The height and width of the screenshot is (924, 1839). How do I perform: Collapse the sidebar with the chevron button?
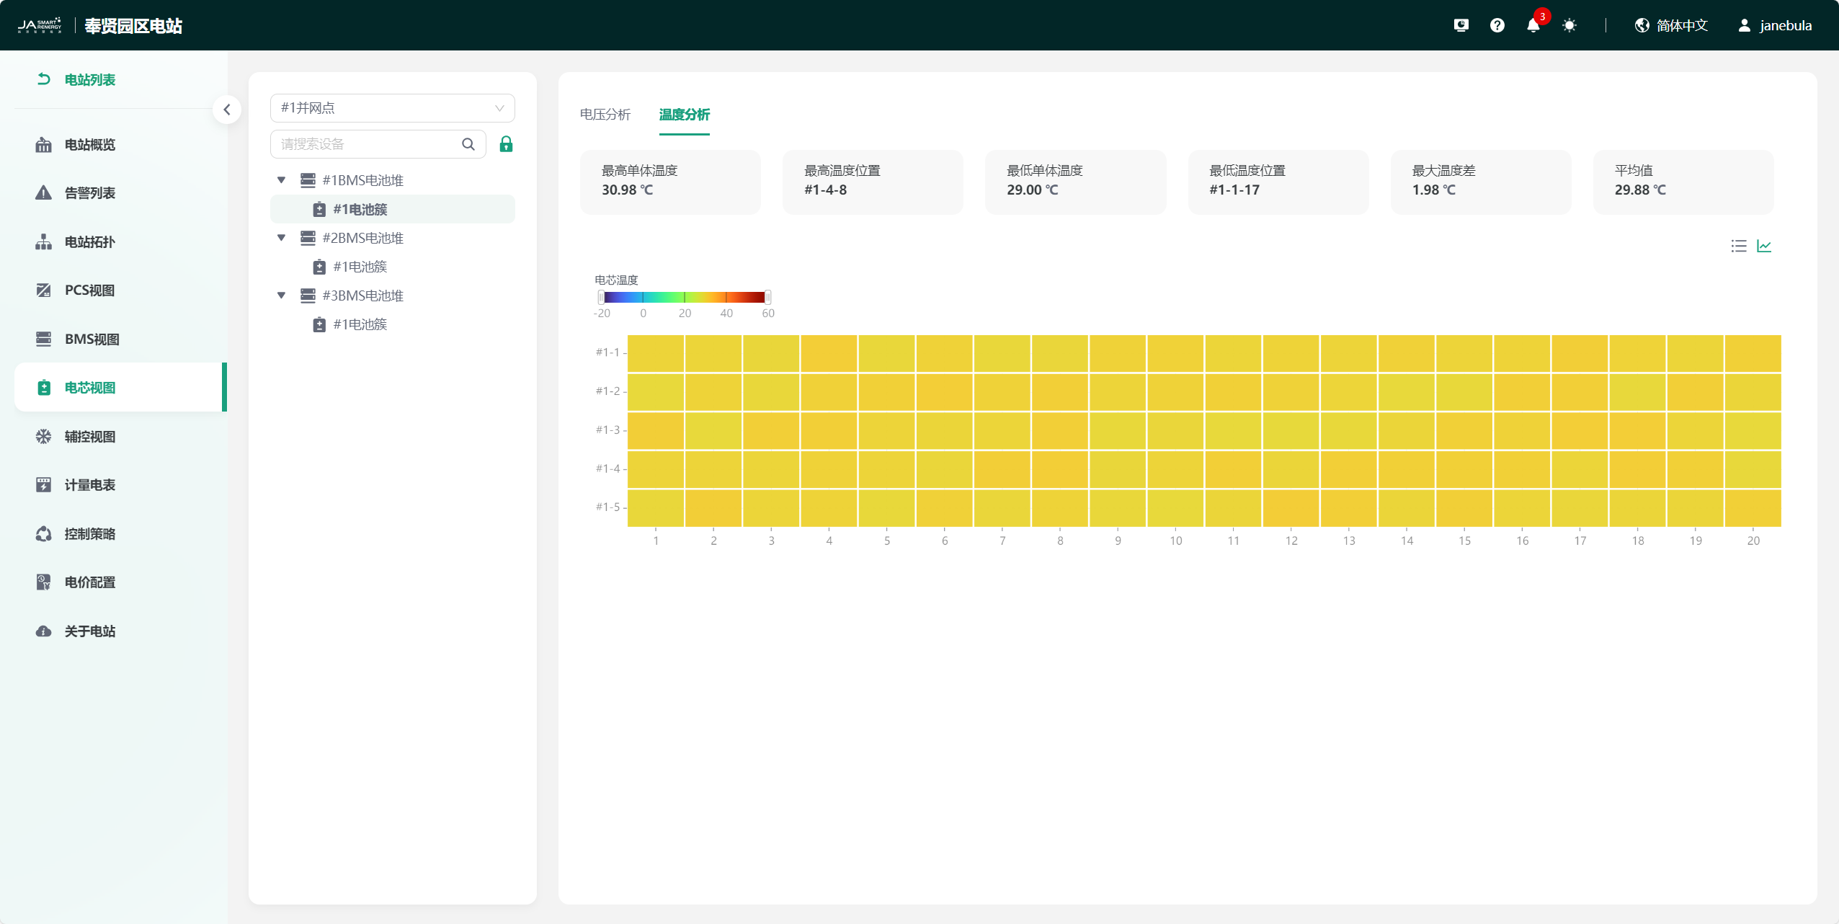[227, 110]
